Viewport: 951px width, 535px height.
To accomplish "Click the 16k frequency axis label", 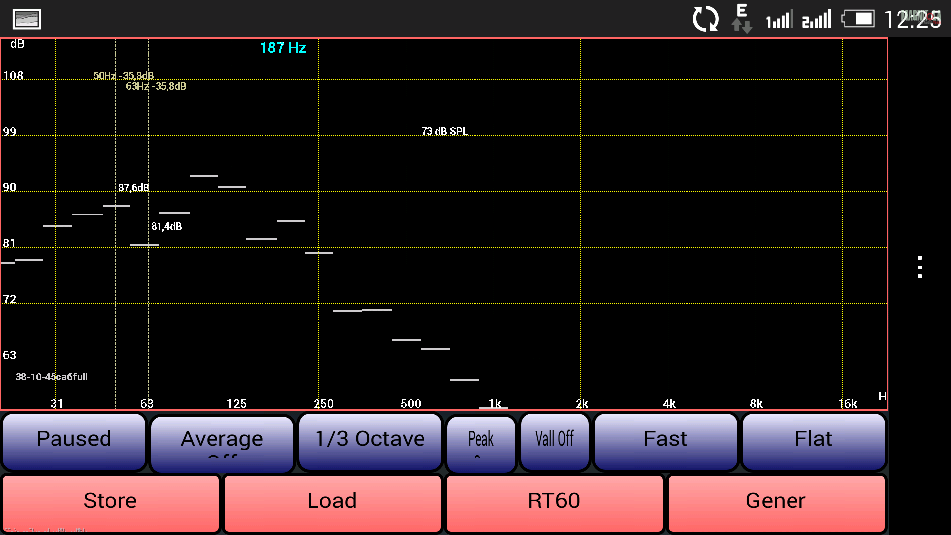I will coord(847,404).
